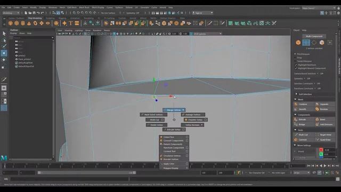
Task: Open options box for Extrude Vertex
Action: 183,130
